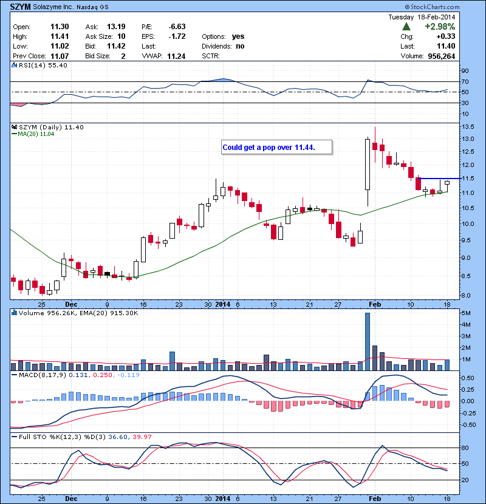486x504 pixels.
Task: Click the MACD value 0.131 in the legend
Action: point(78,375)
